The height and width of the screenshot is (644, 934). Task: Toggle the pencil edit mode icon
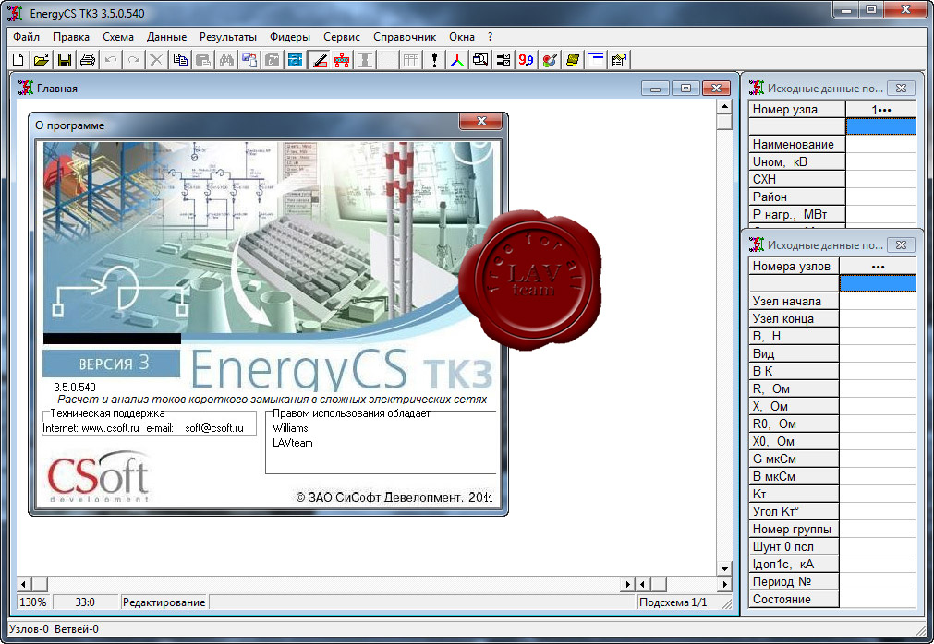point(320,59)
